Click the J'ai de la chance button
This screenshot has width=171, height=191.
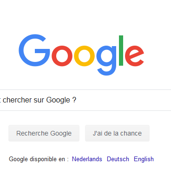pyautogui.click(x=117, y=133)
